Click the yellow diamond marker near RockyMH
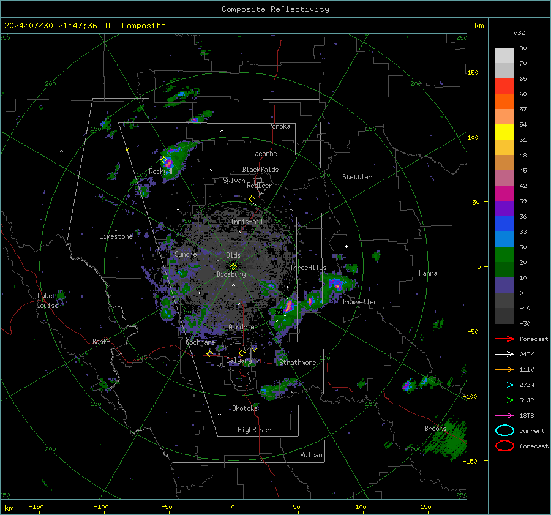 163,159
